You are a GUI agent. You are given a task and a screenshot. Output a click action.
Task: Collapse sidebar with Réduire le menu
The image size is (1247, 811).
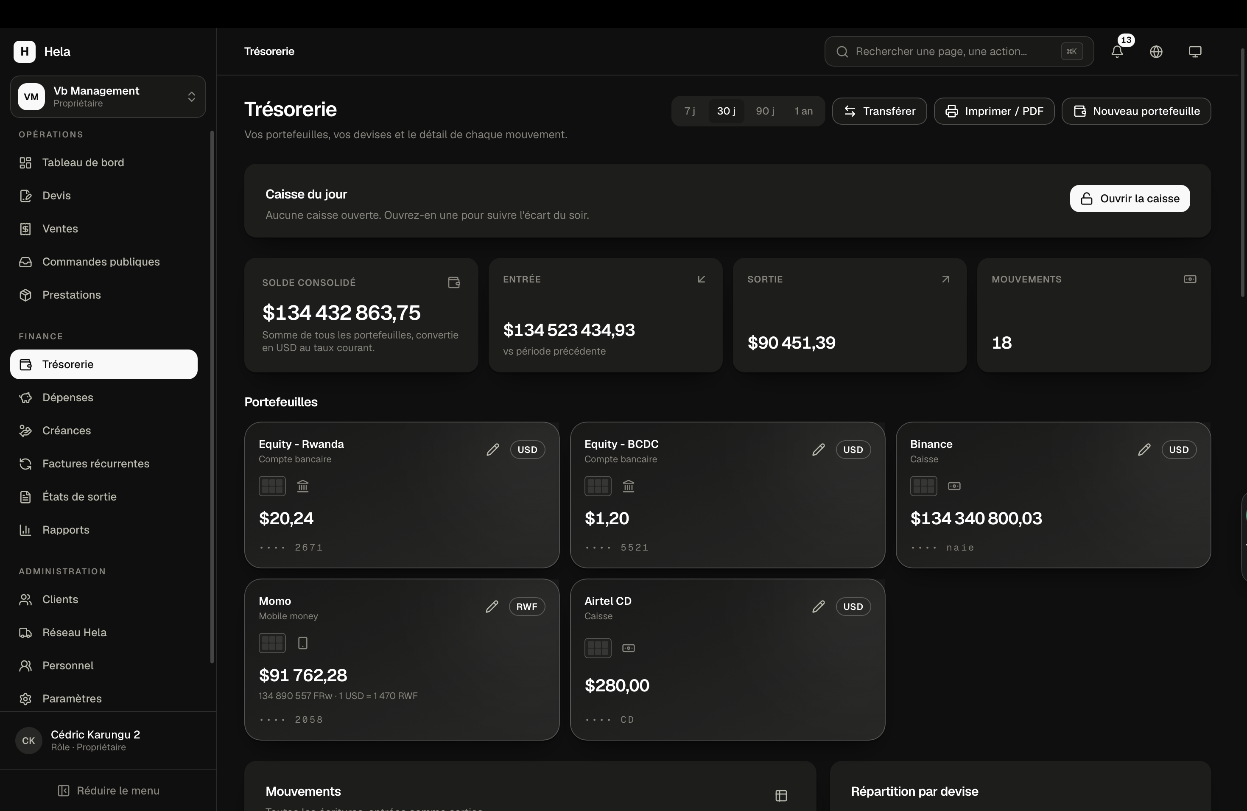(109, 790)
